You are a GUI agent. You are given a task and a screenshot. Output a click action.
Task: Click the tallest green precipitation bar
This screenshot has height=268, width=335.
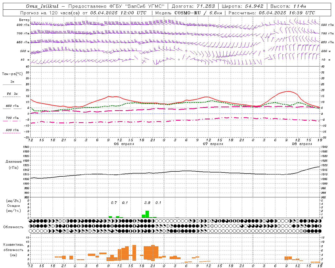[x=147, y=214]
